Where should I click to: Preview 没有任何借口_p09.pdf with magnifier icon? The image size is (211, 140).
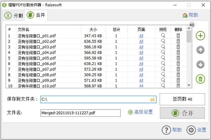point(163,80)
